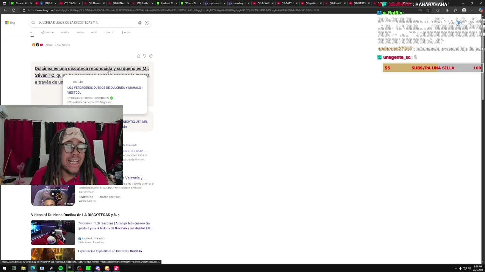This screenshot has height=272, width=485.
Task: Switch to the SEARCH tab
Action: 48,32
